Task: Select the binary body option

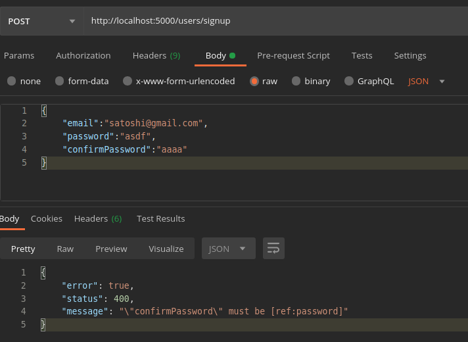Action: (x=296, y=82)
